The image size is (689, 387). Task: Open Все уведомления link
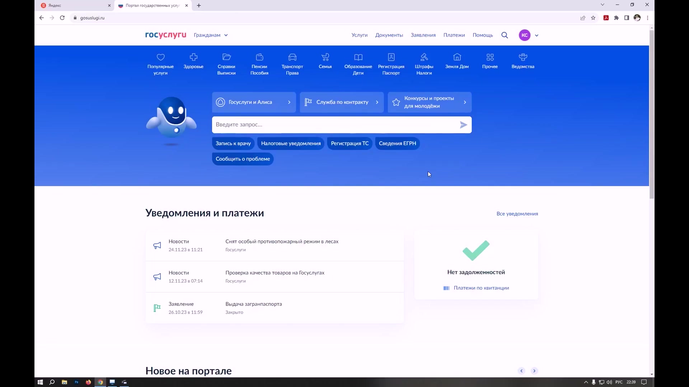point(517,214)
